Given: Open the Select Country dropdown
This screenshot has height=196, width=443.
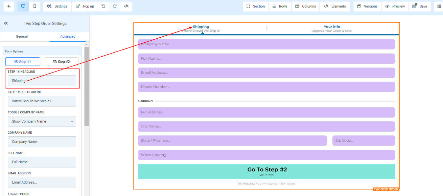Looking at the screenshot, I should tap(266, 155).
